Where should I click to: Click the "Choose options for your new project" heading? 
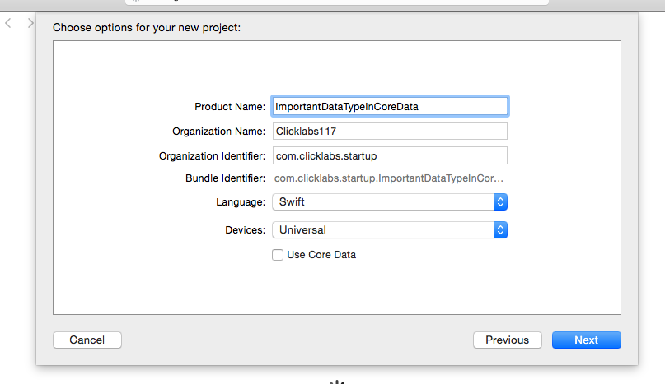pos(147,27)
